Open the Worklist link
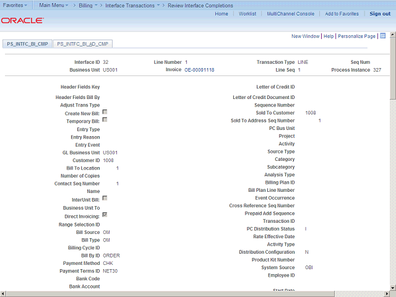The height and width of the screenshot is (297, 396). (247, 14)
